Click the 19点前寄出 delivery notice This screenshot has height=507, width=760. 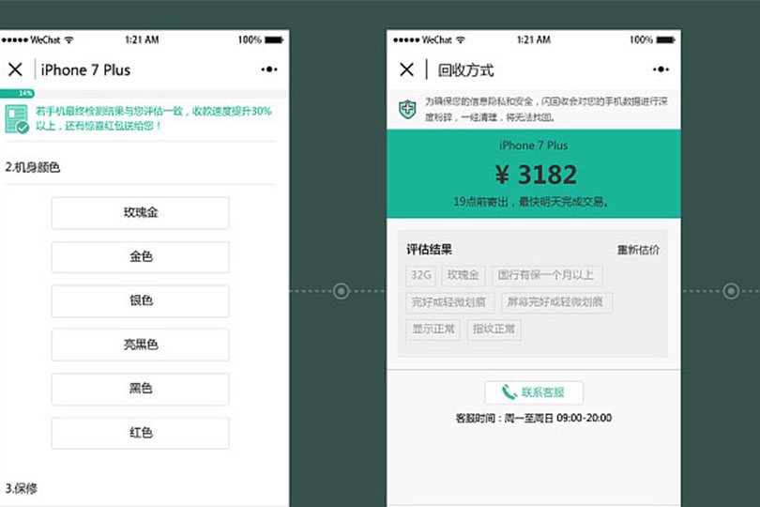click(x=531, y=202)
